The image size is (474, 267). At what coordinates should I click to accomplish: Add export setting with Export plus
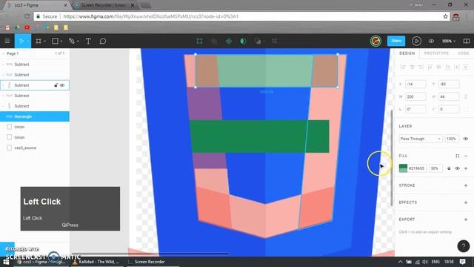466,220
